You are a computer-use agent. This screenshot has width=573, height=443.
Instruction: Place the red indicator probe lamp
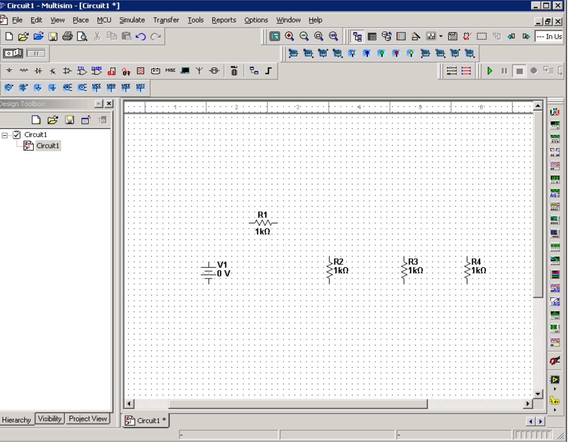point(396,54)
